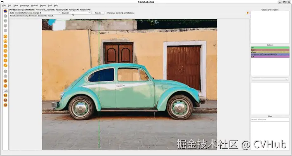
Task: Select the Create Rotation box tool
Action: (5, 46)
